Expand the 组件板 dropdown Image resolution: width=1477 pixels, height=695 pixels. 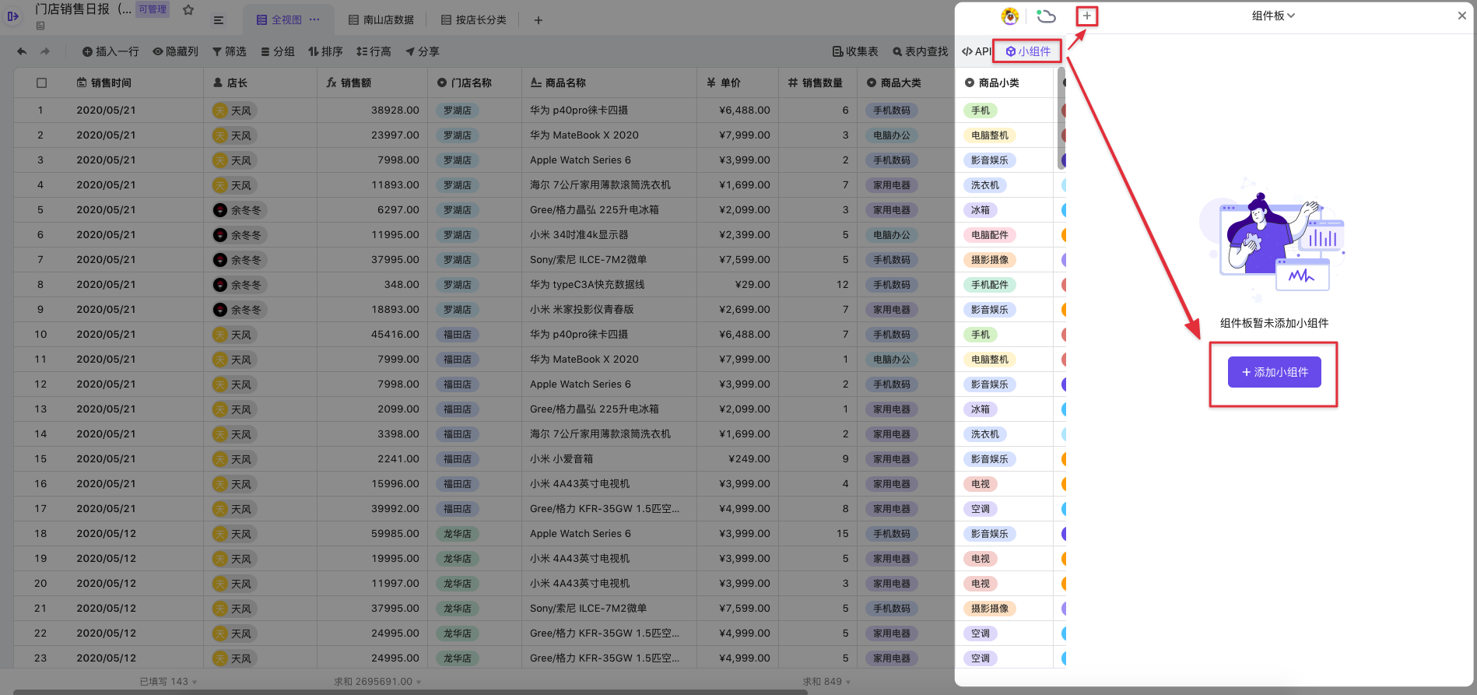click(x=1273, y=16)
